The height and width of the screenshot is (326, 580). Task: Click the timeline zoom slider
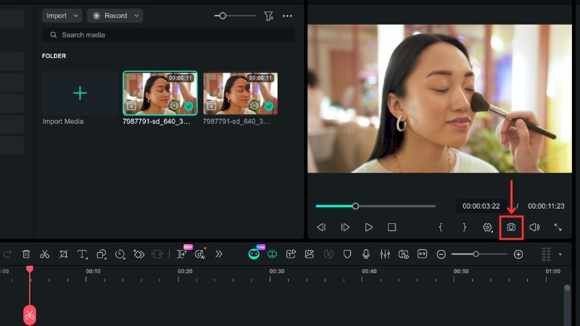click(479, 254)
